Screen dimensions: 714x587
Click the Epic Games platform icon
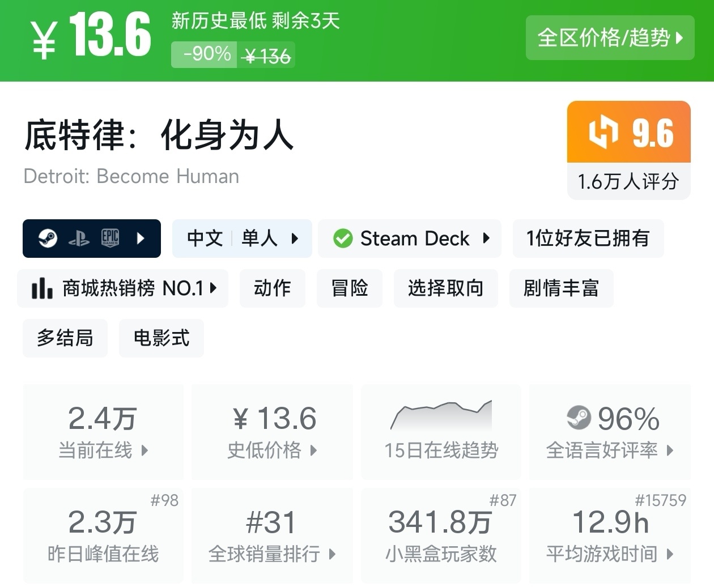click(x=110, y=239)
